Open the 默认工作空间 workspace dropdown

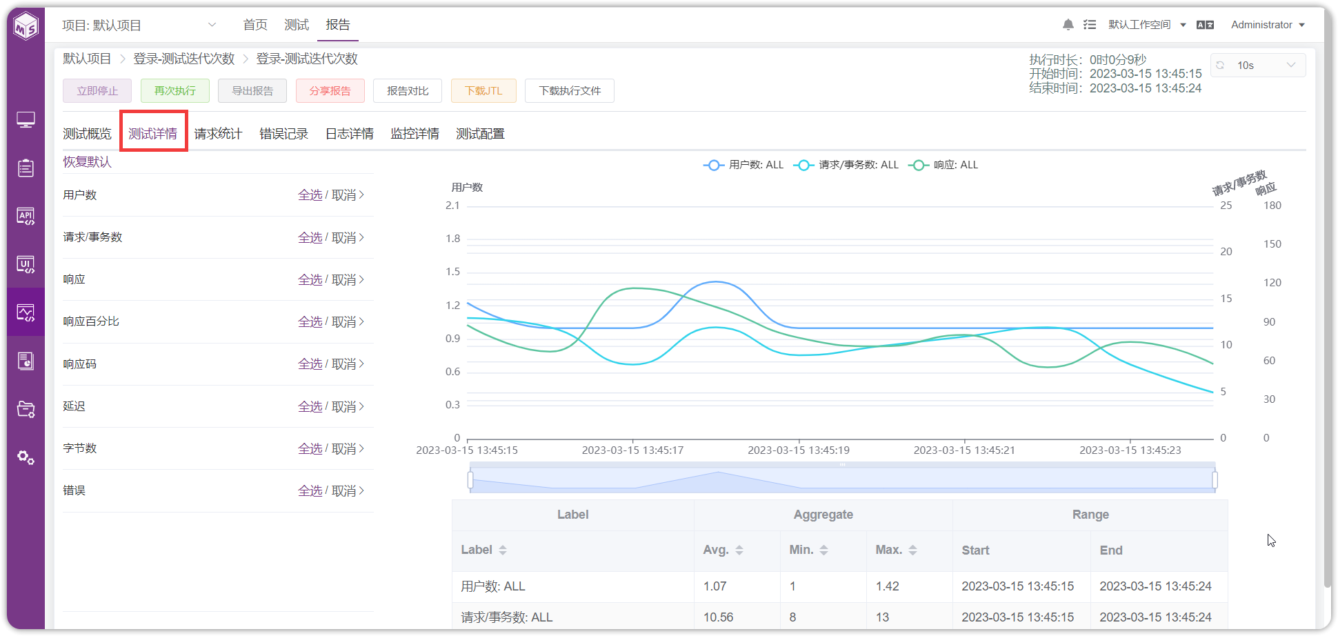click(1147, 25)
